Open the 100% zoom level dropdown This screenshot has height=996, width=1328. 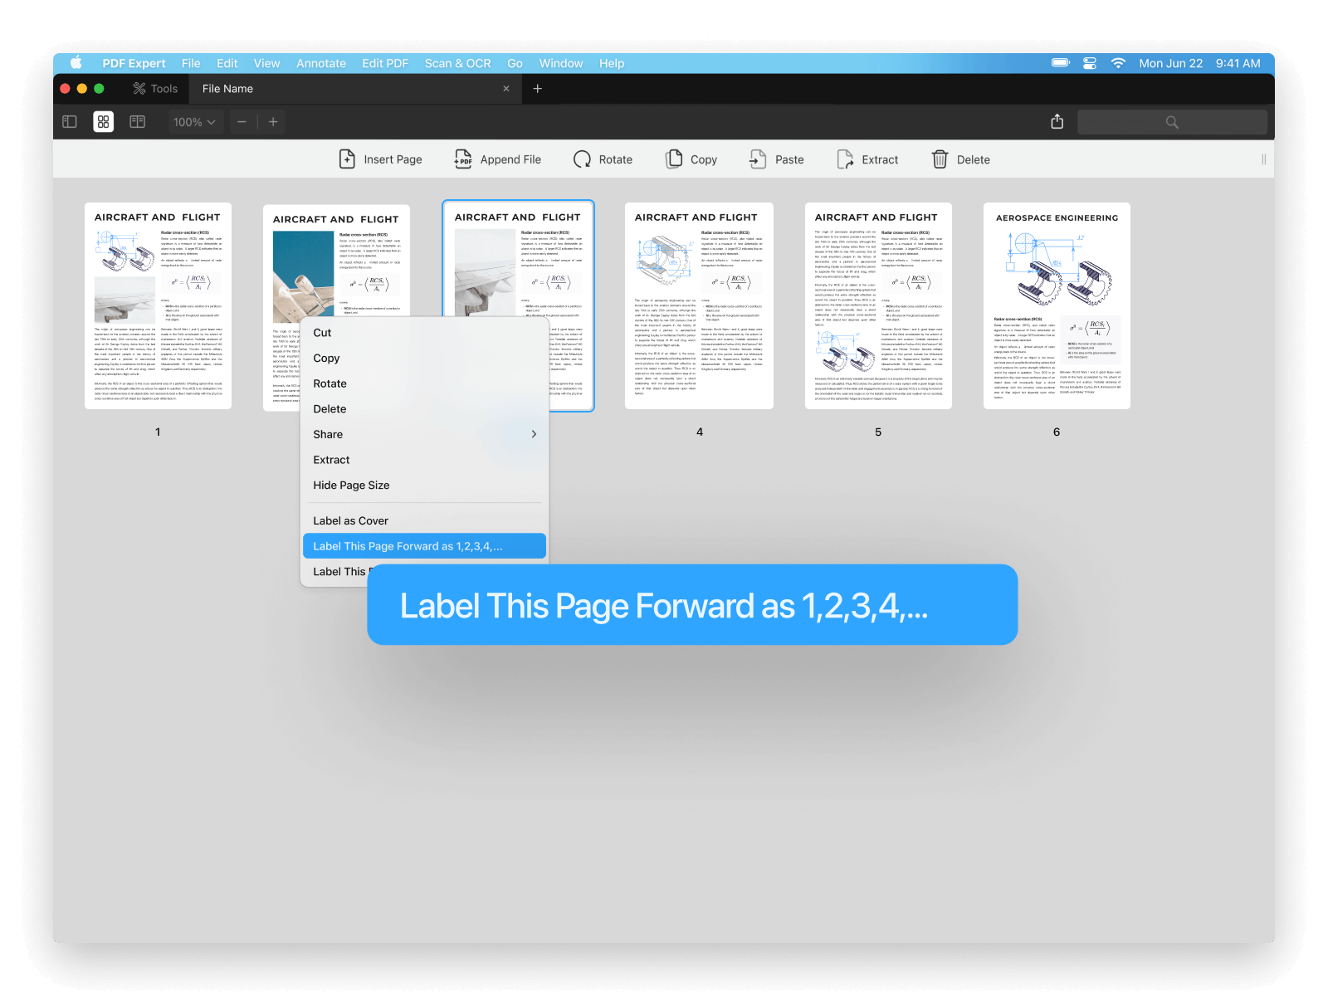pyautogui.click(x=194, y=122)
